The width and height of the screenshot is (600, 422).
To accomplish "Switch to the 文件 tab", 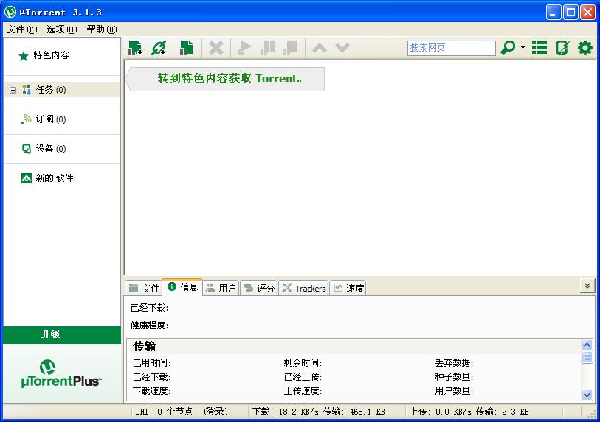I will (144, 288).
